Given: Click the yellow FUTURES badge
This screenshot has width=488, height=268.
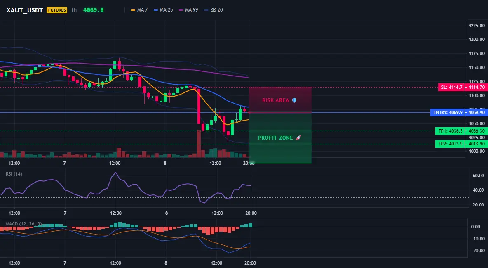Looking at the screenshot, I should click(56, 10).
